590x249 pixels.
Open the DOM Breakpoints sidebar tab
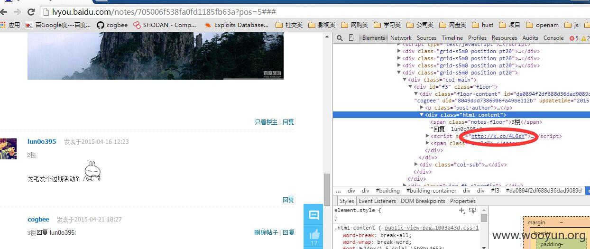click(x=423, y=201)
